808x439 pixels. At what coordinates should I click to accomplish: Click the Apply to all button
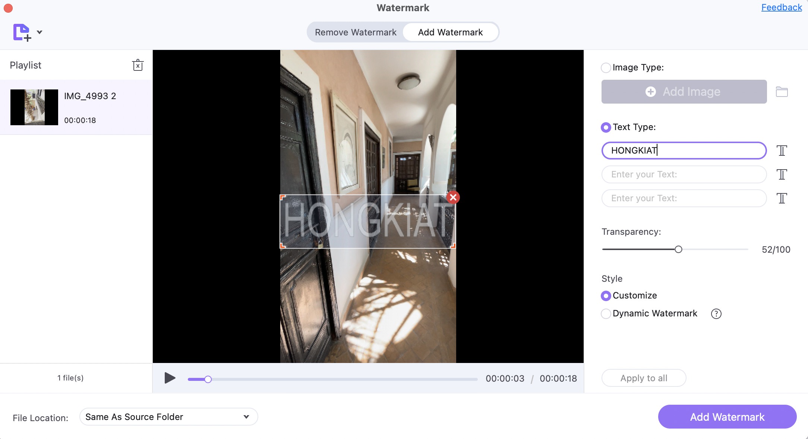[644, 378]
